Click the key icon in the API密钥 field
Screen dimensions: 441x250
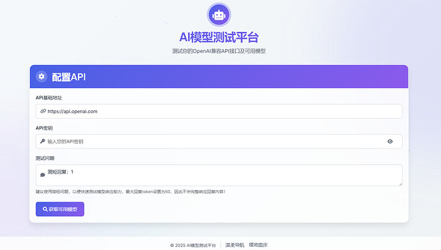[42, 141]
